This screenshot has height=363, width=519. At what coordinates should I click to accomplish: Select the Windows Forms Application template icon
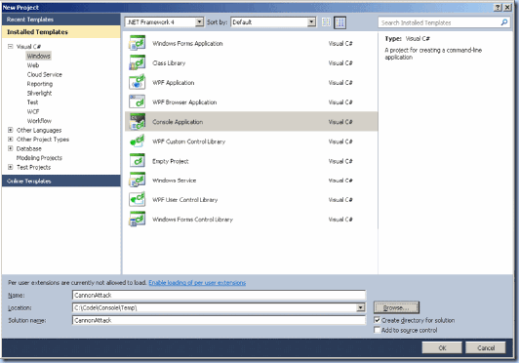137,43
